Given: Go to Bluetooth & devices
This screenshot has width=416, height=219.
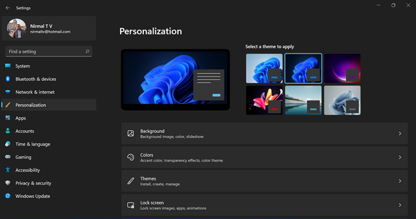Looking at the screenshot, I should pyautogui.click(x=49, y=79).
